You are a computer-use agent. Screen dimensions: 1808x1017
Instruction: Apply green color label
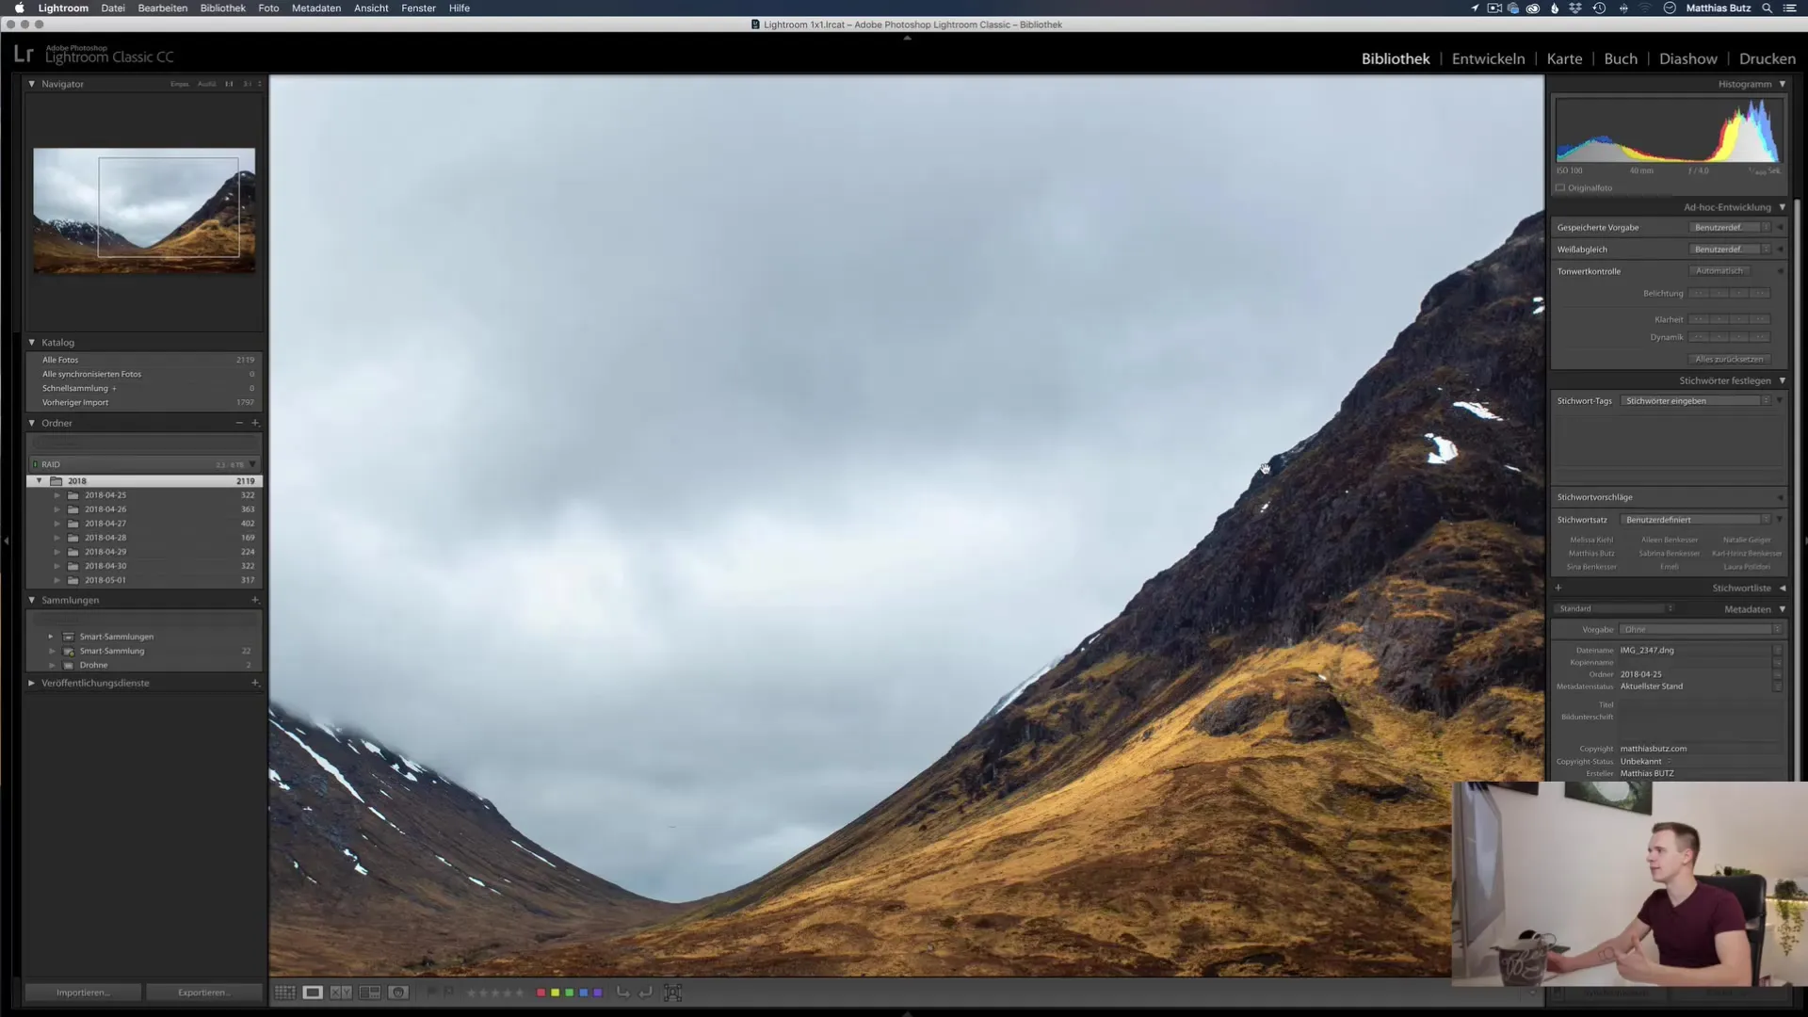coord(569,993)
